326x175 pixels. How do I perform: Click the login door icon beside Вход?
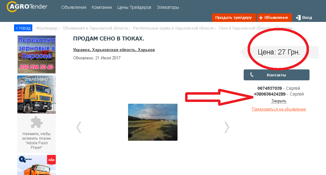pos(298,18)
